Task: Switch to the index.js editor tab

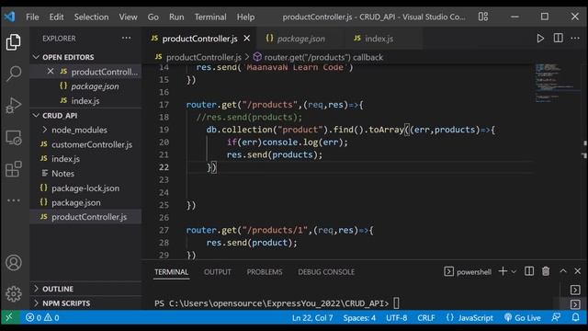Action: [379, 39]
